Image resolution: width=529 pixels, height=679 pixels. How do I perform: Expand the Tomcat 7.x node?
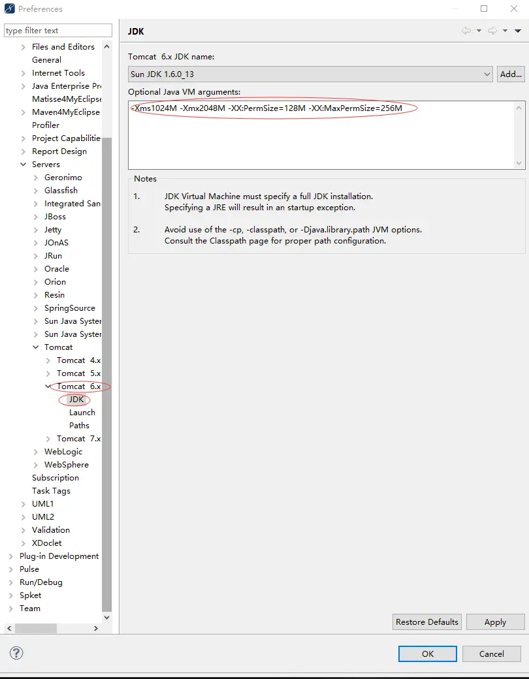48,439
